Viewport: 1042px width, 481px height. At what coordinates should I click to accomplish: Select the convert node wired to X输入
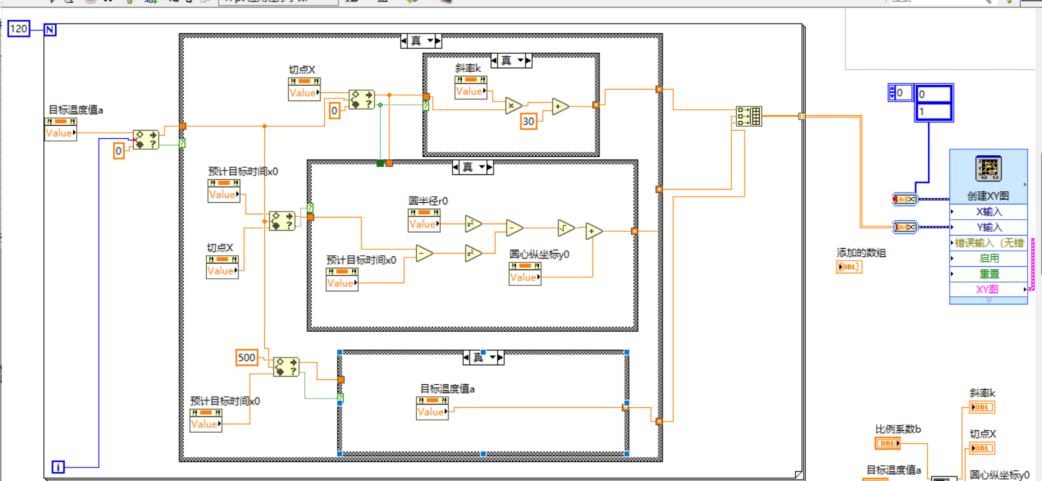point(905,199)
